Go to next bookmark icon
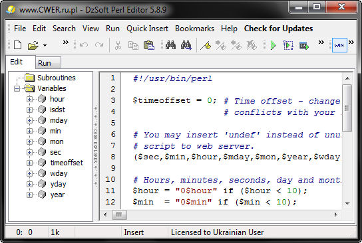Viewport: 362px width, 243px height. coord(221,45)
